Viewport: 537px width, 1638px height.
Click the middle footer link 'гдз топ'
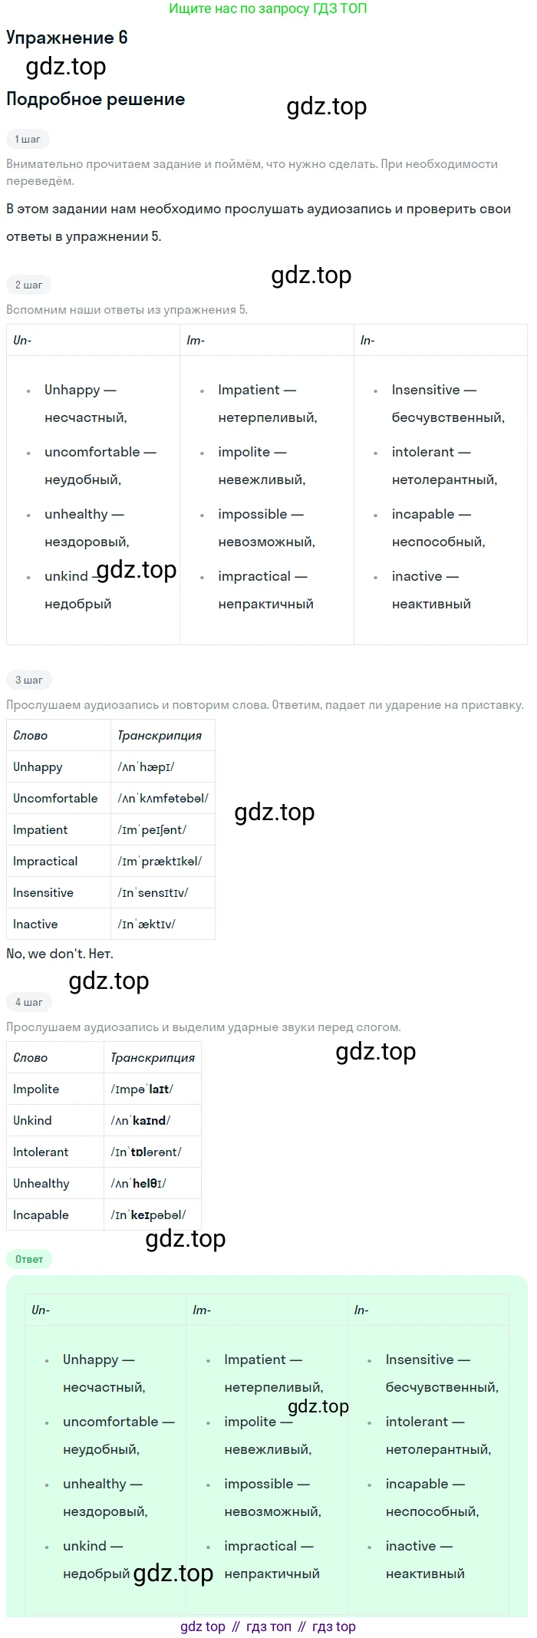[x=268, y=1626]
